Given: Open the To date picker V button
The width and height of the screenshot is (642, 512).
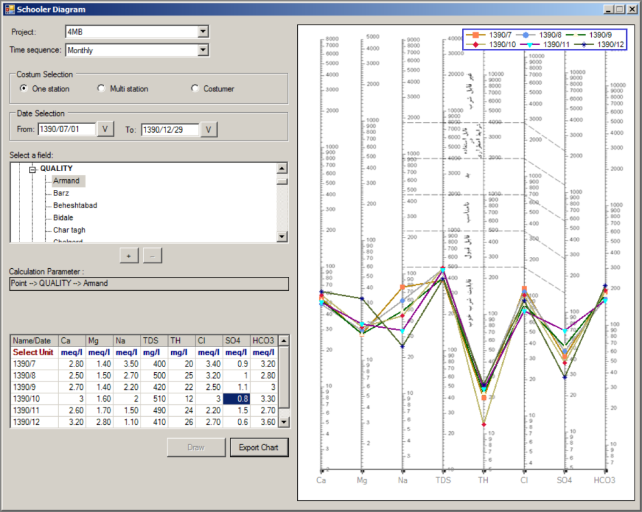Looking at the screenshot, I should click(209, 129).
